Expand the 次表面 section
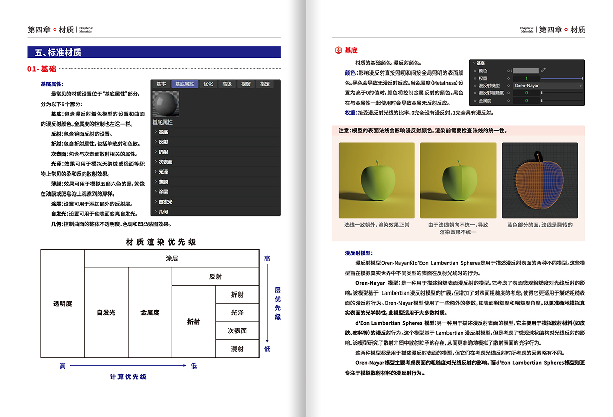 (x=165, y=162)
